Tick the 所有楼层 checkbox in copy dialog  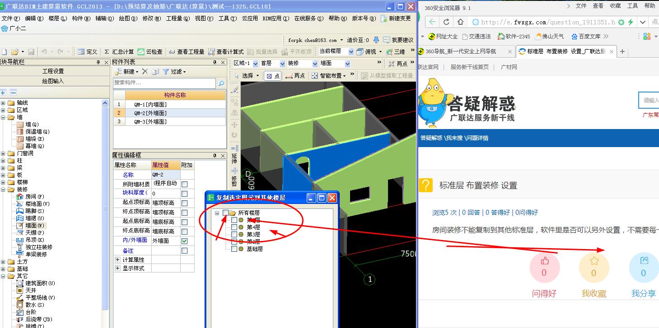(x=225, y=213)
